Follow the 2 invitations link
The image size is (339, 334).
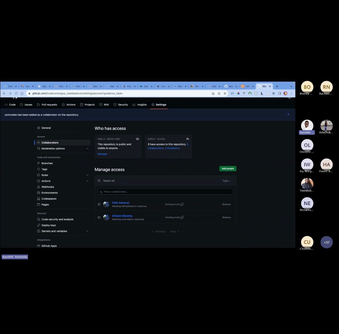172,148
